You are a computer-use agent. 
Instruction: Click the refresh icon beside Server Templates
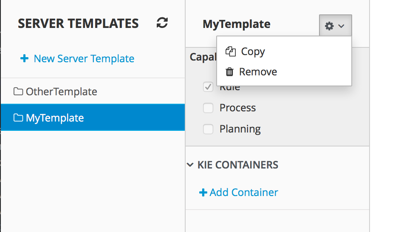(x=162, y=23)
